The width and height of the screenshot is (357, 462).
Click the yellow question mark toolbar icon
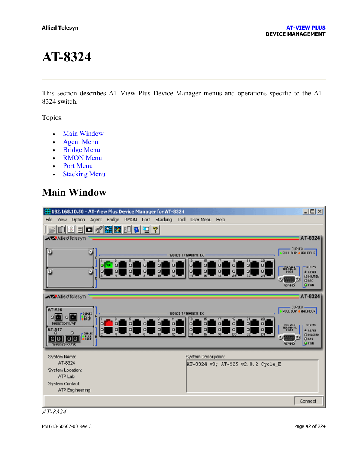155,230
